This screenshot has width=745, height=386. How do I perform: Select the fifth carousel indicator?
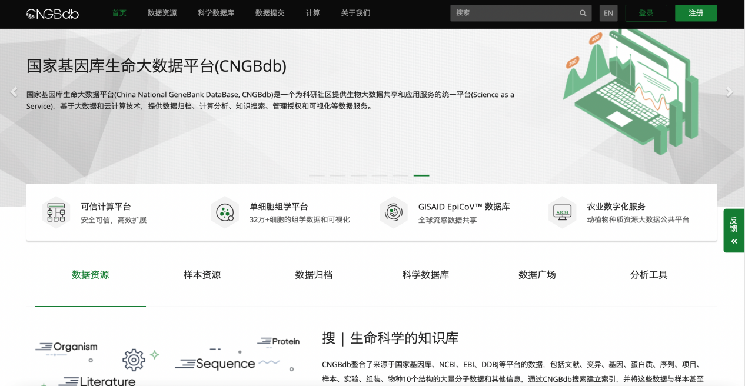400,175
